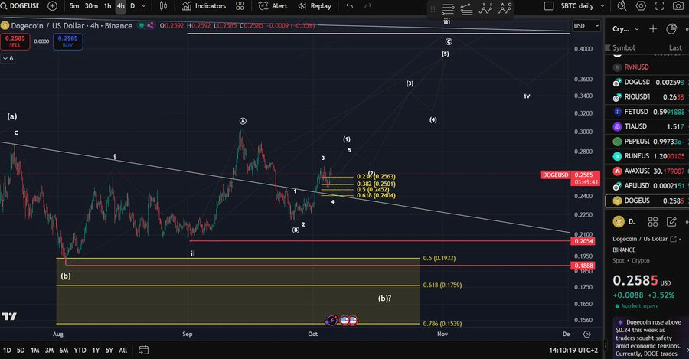Screen dimensions: 689x359
Task: Switch to the 30m timeframe
Action: point(91,6)
